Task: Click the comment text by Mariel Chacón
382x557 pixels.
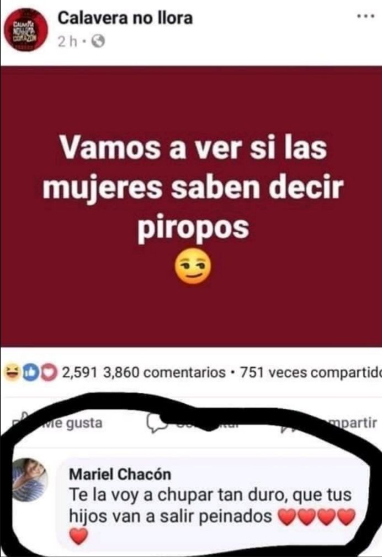Action: click(x=210, y=505)
